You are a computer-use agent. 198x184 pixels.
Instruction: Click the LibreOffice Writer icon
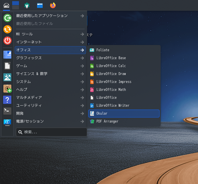pyautogui.click(x=92, y=106)
